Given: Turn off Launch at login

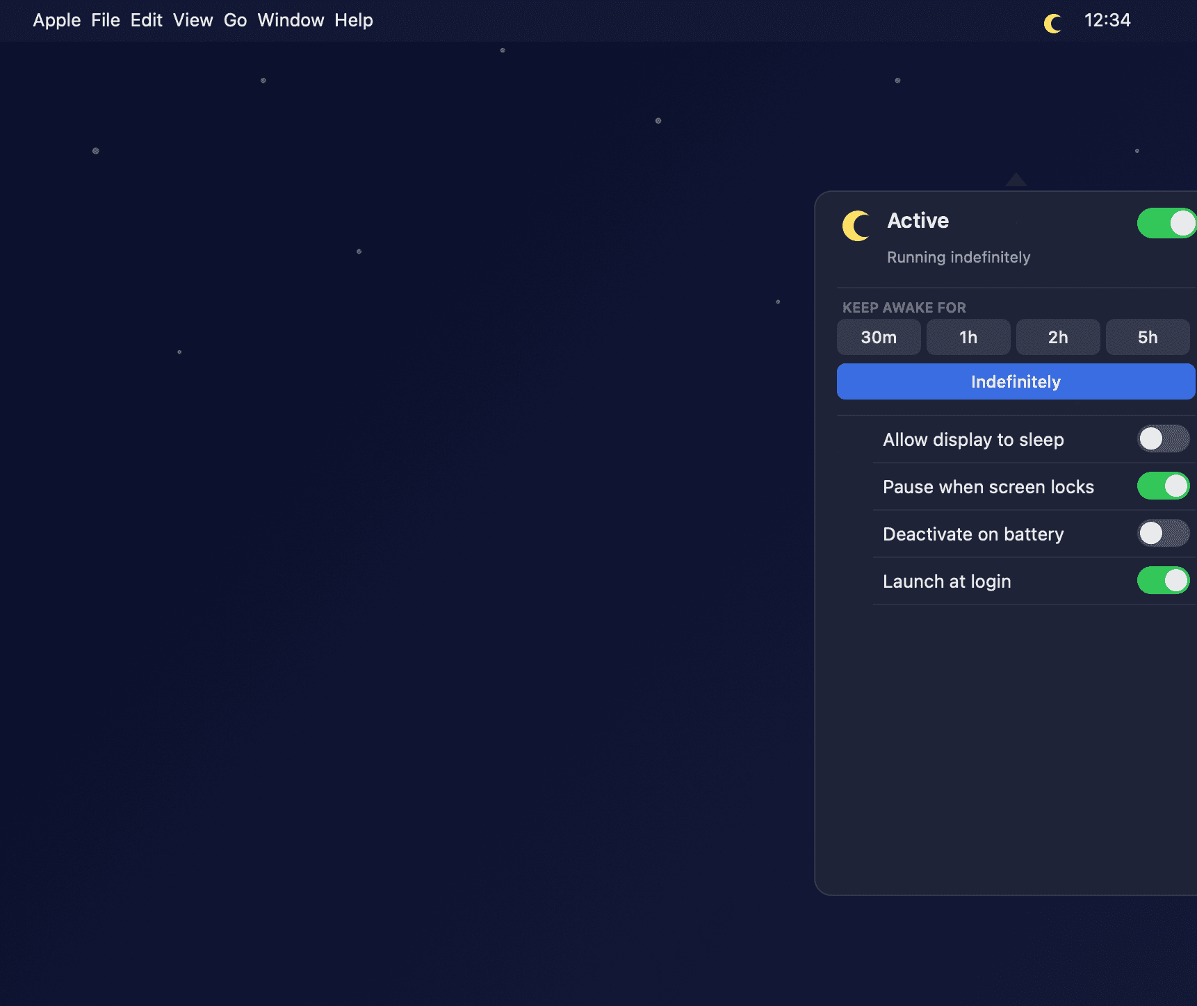Looking at the screenshot, I should click(1163, 580).
